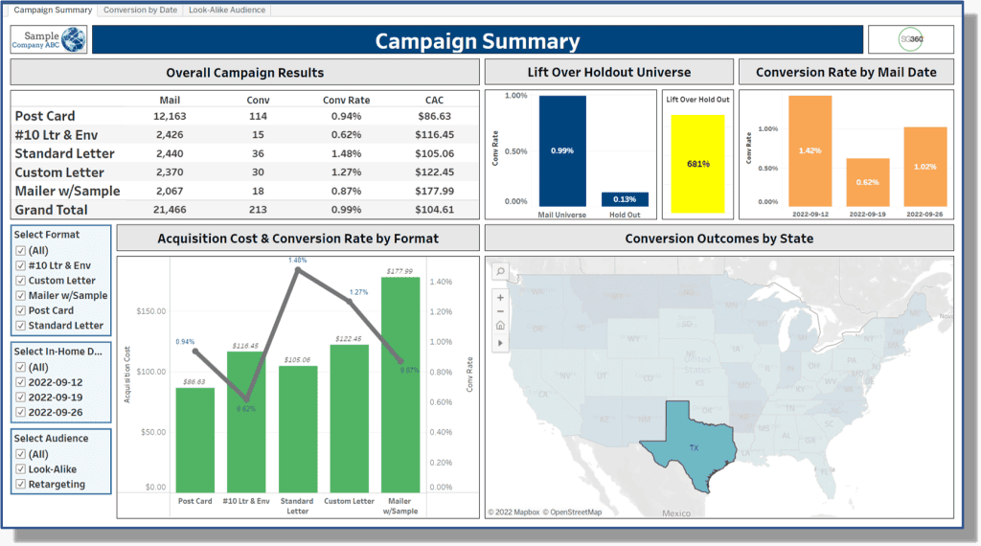The image size is (981, 546).
Task: Click the Mailer w/Sample green bar ($177.99)
Action: (x=400, y=385)
